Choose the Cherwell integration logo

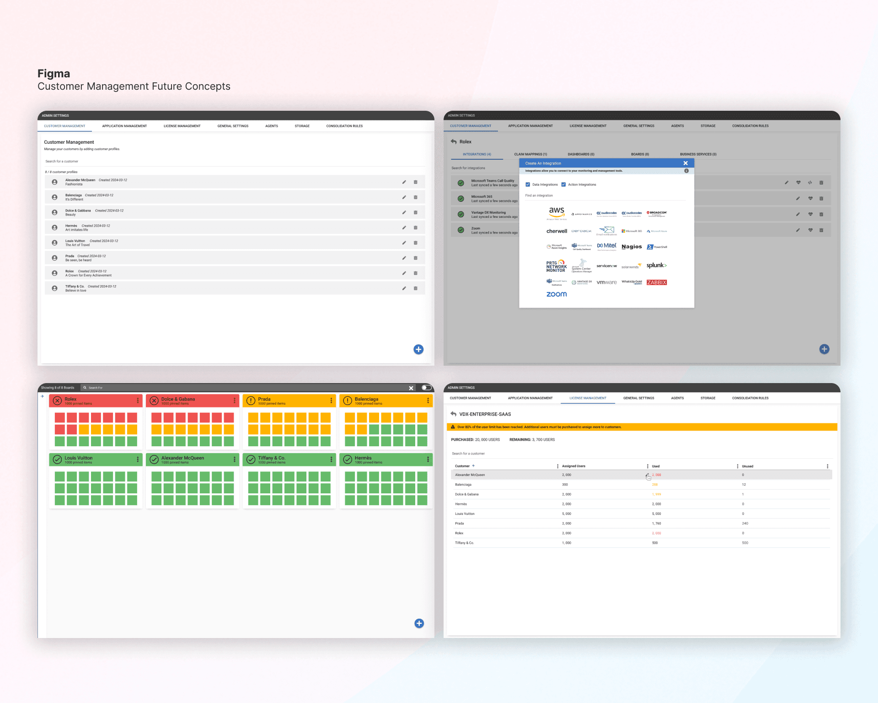(x=557, y=231)
